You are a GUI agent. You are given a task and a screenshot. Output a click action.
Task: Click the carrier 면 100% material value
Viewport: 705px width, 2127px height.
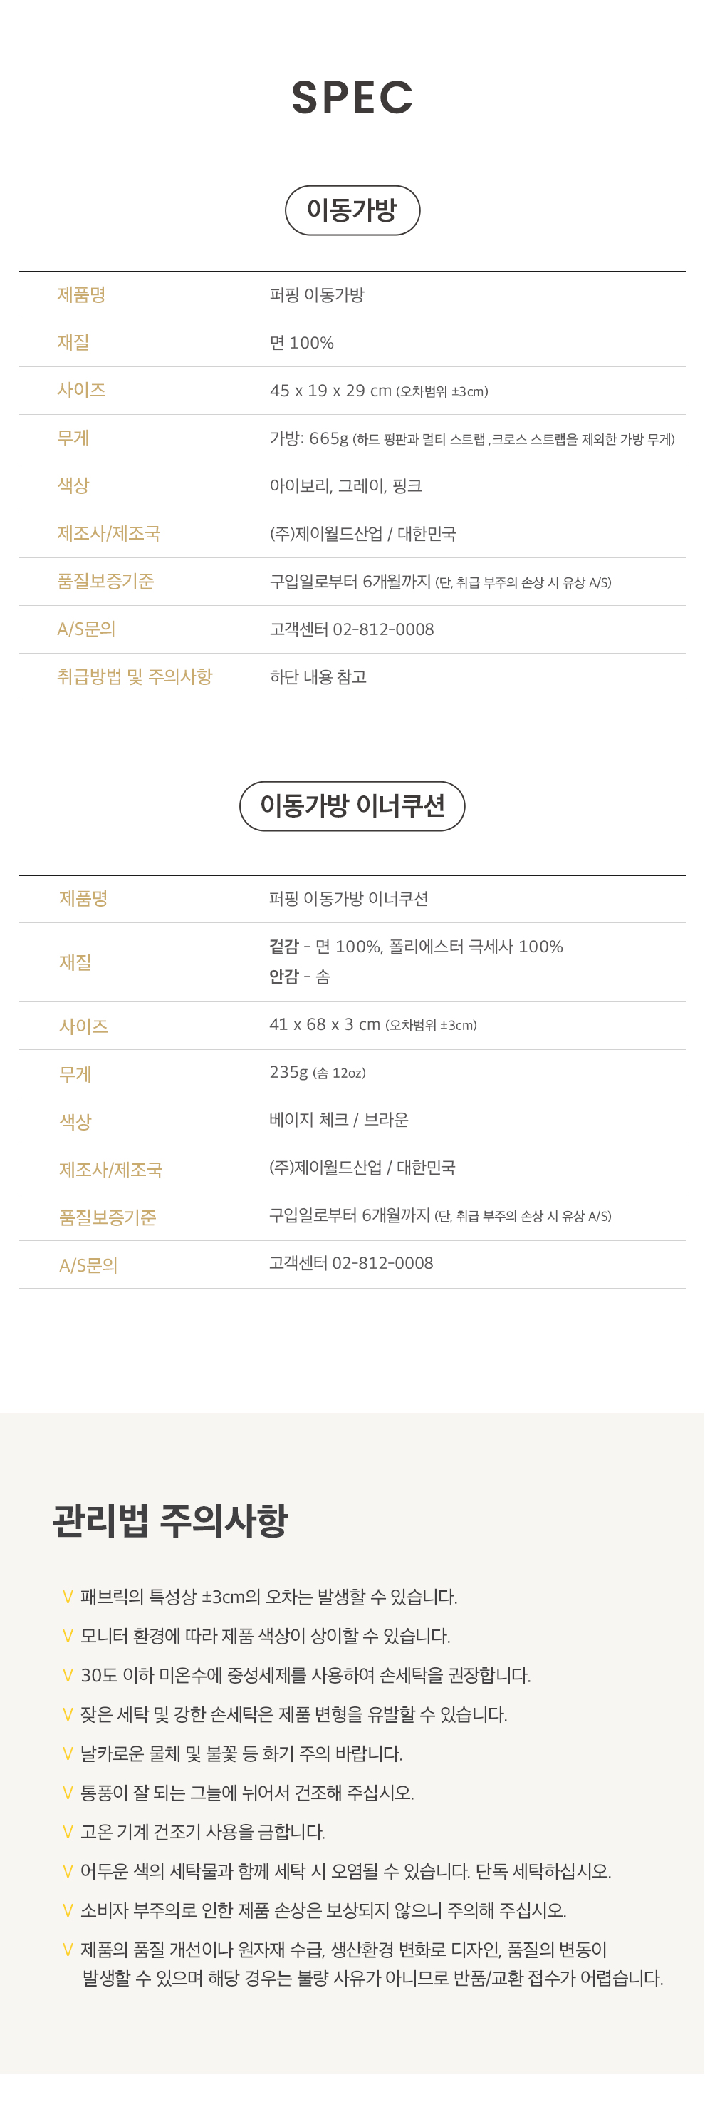coord(302,343)
